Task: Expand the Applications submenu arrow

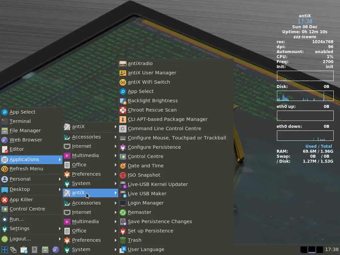Action: click(60, 160)
